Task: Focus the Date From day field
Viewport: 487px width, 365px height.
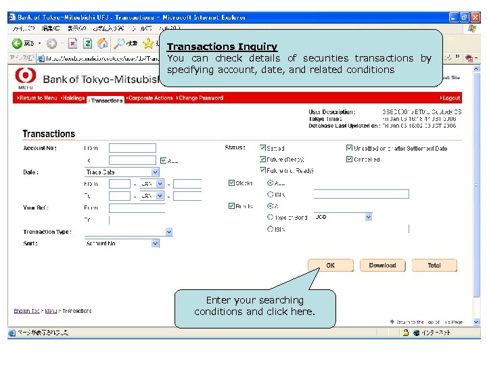Action: [120, 184]
